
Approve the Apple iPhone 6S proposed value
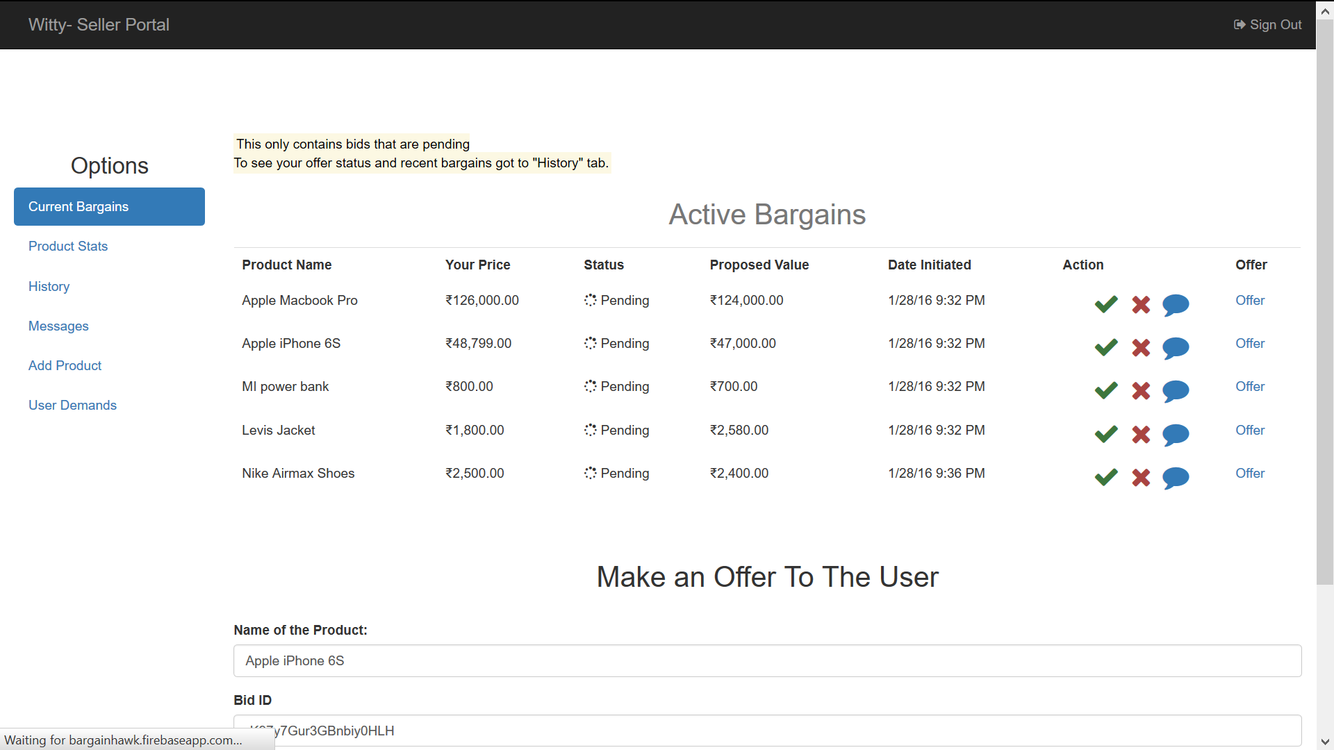tap(1105, 347)
